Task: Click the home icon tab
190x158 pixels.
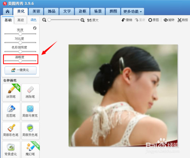Action: (8, 11)
